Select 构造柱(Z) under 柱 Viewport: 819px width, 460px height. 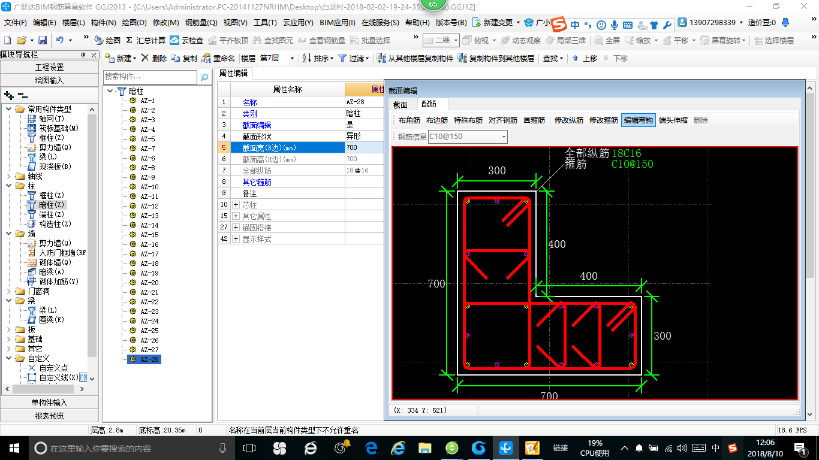49,224
